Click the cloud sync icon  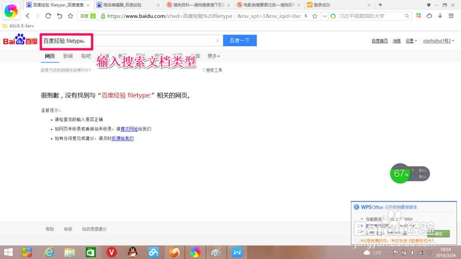click(x=429, y=16)
